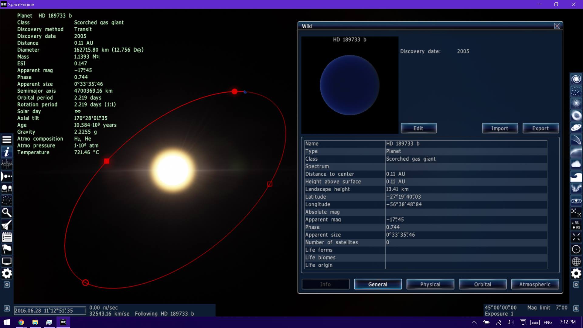The width and height of the screenshot is (583, 328).
Task: Toggle star clusters display icon
Action: tap(576, 91)
